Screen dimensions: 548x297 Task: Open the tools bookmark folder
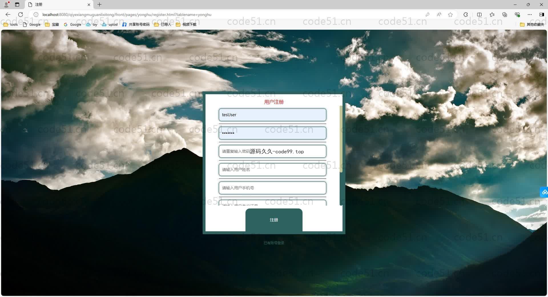click(11, 25)
